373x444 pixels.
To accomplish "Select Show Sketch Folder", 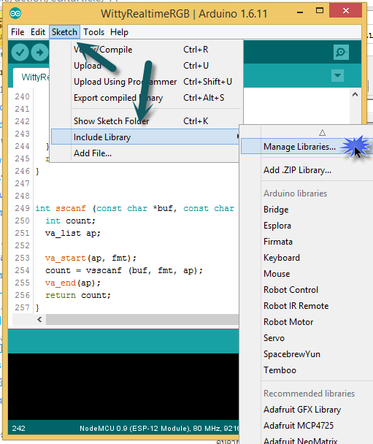I will click(146, 121).
